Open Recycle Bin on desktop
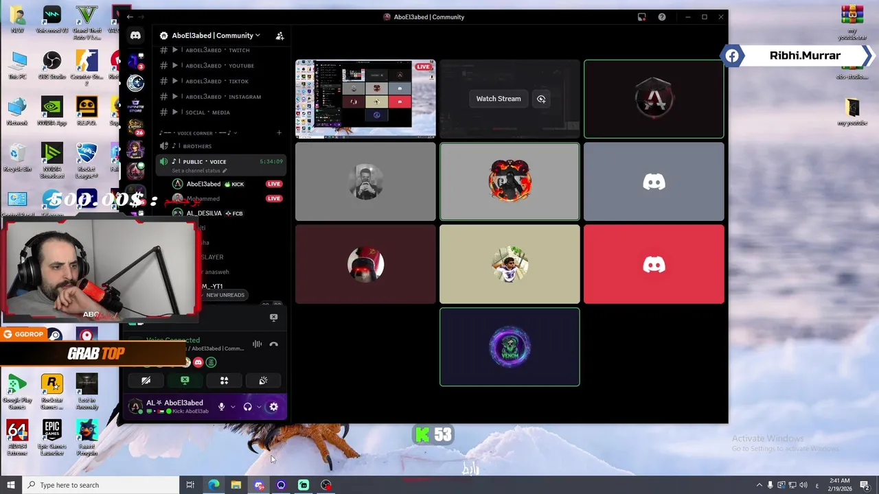This screenshot has width=879, height=494. [17, 158]
